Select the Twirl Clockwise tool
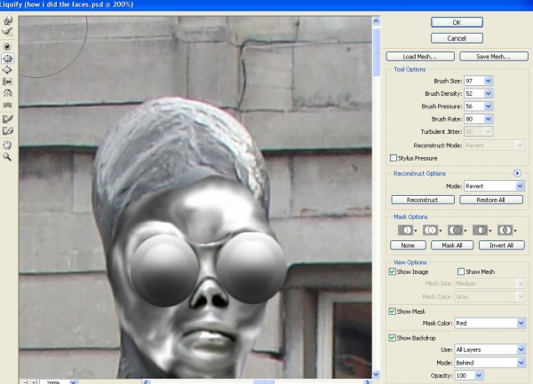 tap(7, 46)
